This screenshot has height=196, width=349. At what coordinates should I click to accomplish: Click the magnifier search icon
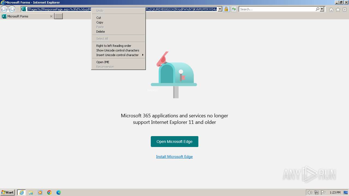pyautogui.click(x=317, y=9)
